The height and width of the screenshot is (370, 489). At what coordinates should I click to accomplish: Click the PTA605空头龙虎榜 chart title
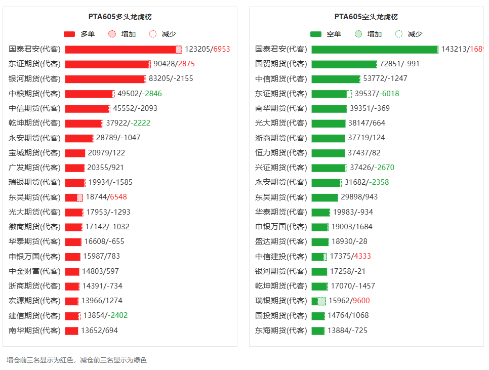click(366, 17)
